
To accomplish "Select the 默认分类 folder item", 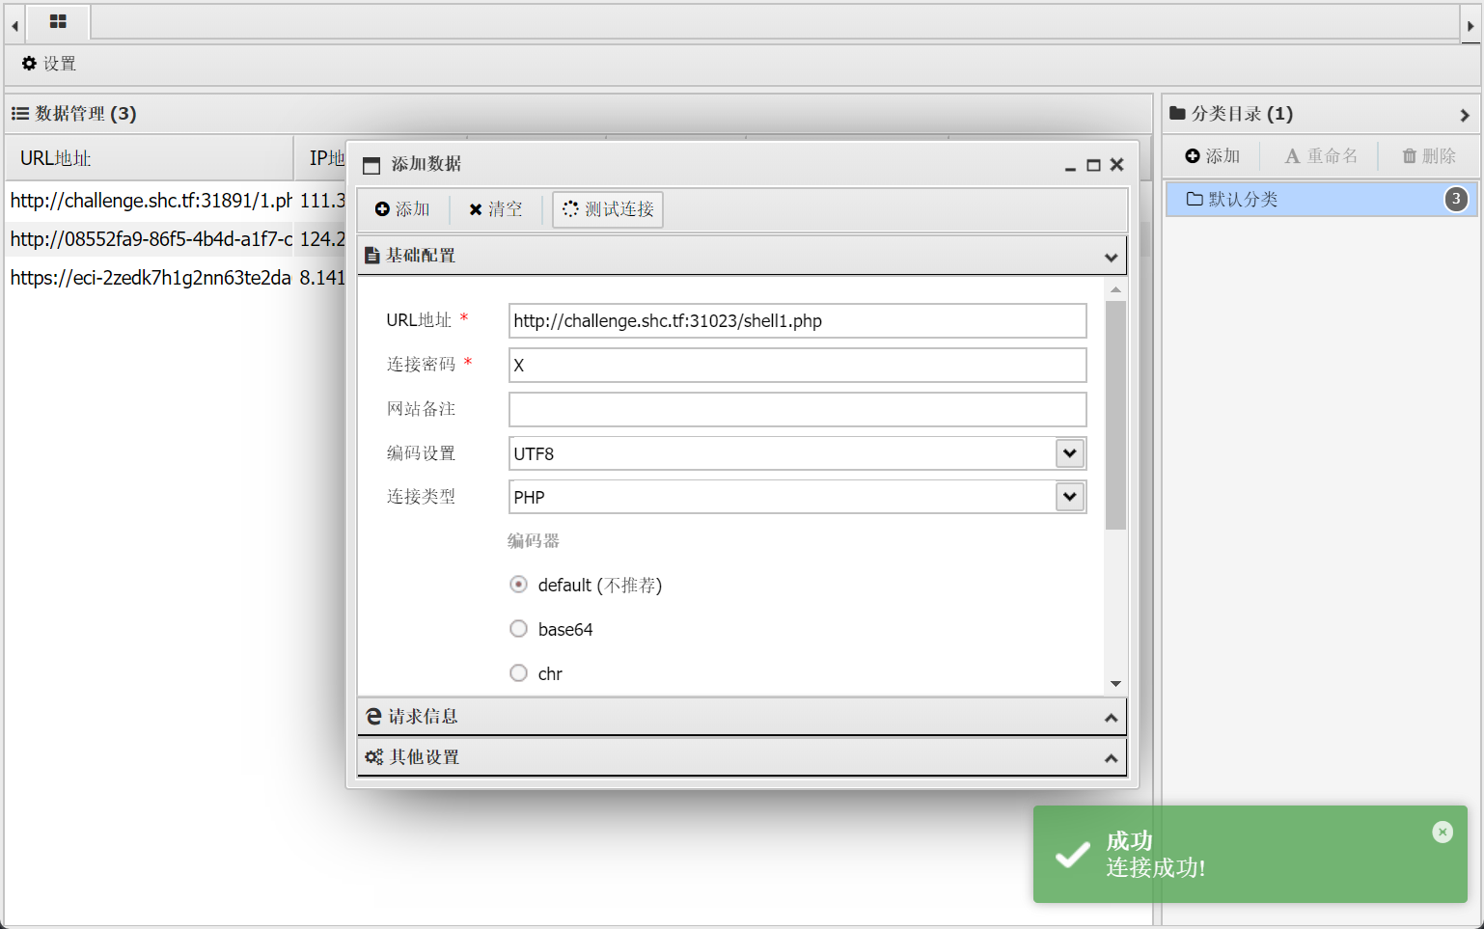I will pyautogui.click(x=1321, y=199).
